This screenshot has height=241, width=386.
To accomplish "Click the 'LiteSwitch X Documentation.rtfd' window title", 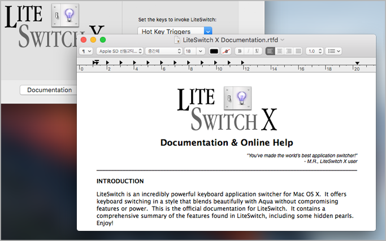I will pyautogui.click(x=230, y=40).
